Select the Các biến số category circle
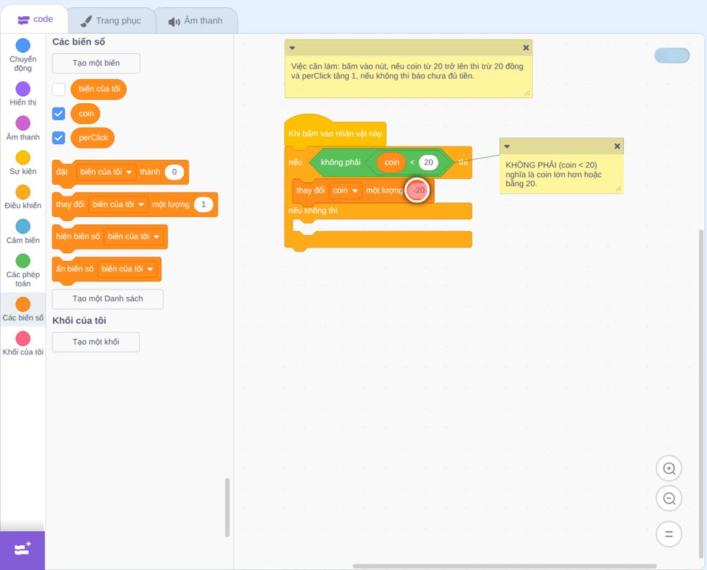This screenshot has width=707, height=570. [23, 304]
